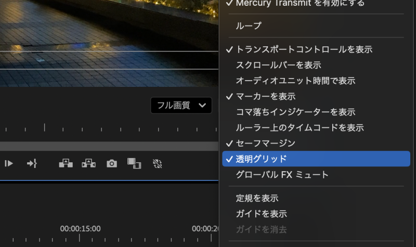This screenshot has width=416, height=247.
Task: Enable コマ落ちインジケーターを表示
Action: [295, 112]
